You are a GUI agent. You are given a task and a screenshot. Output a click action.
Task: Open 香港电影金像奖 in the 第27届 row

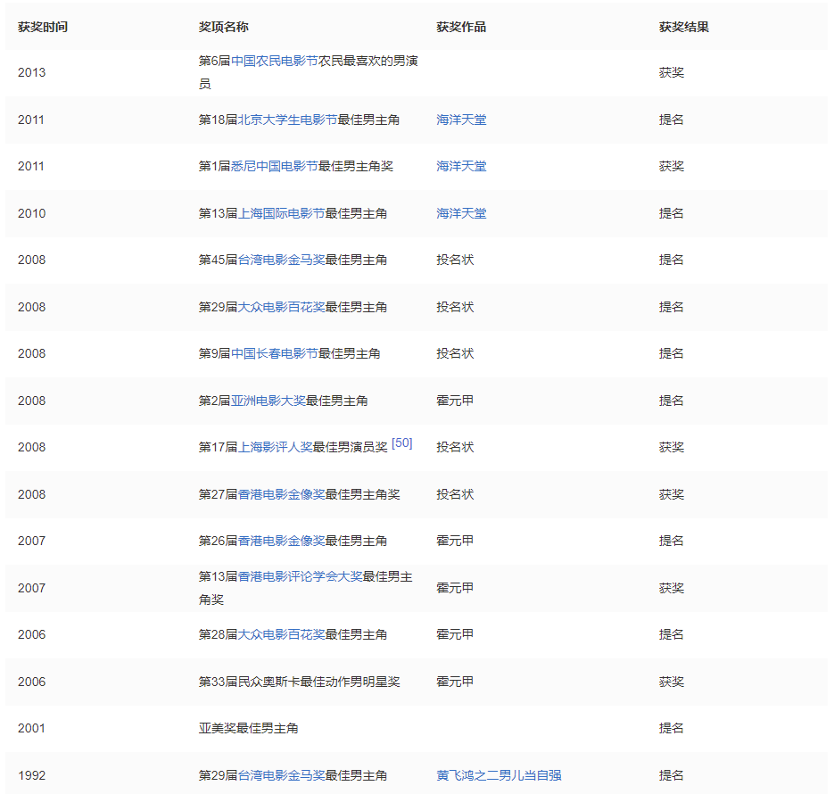(x=280, y=494)
